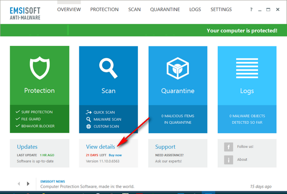This screenshot has height=194, width=287.
Task: Open the Settings tab
Action: tap(221, 9)
